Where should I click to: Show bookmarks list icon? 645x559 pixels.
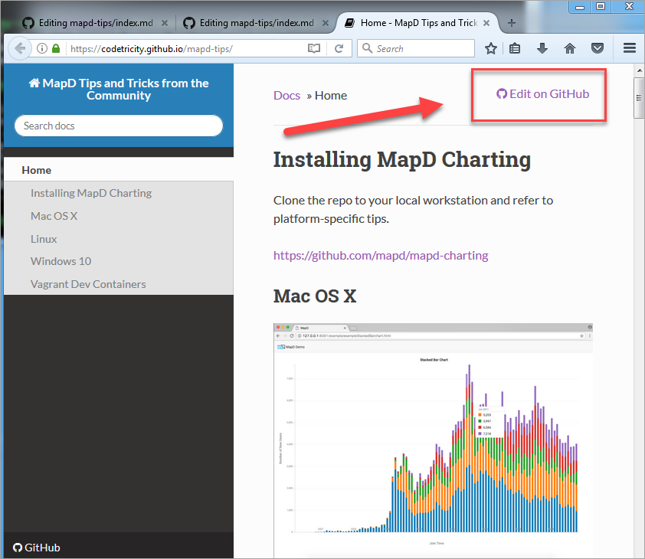[515, 48]
